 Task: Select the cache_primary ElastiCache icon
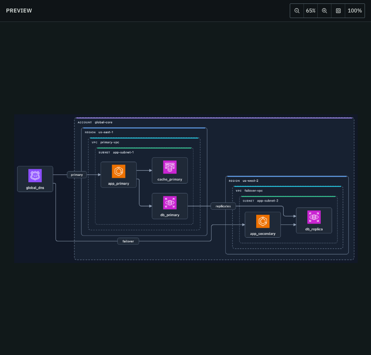click(170, 167)
